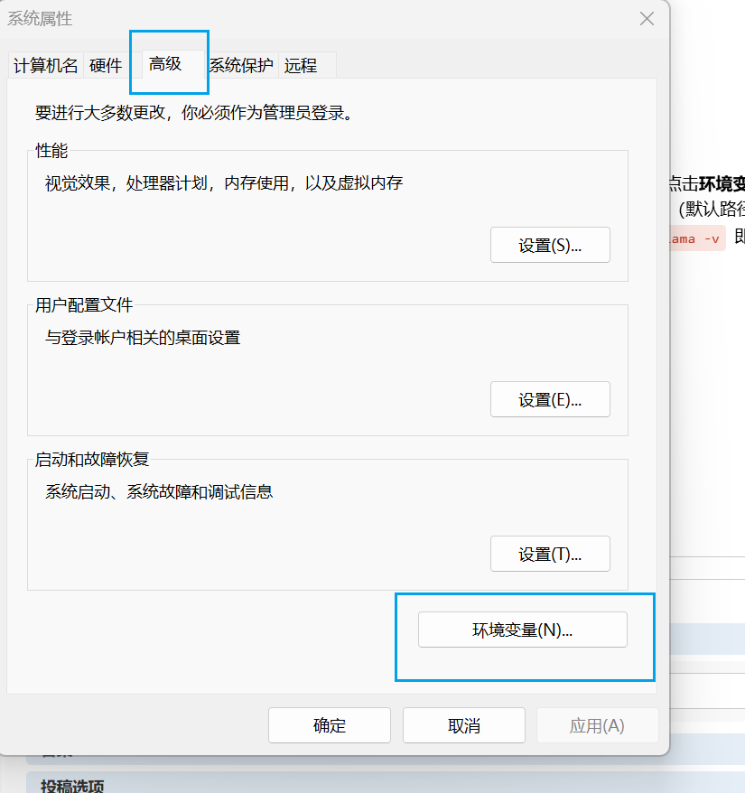Open performance settings 设置(S)
This screenshot has height=793, width=745.
tap(550, 245)
